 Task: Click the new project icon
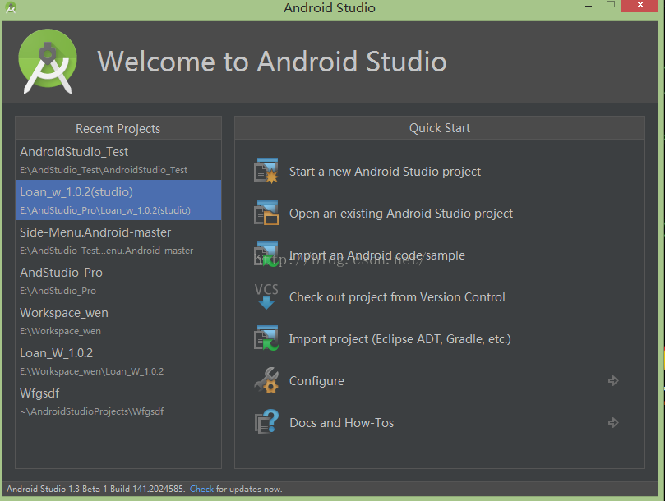[266, 171]
